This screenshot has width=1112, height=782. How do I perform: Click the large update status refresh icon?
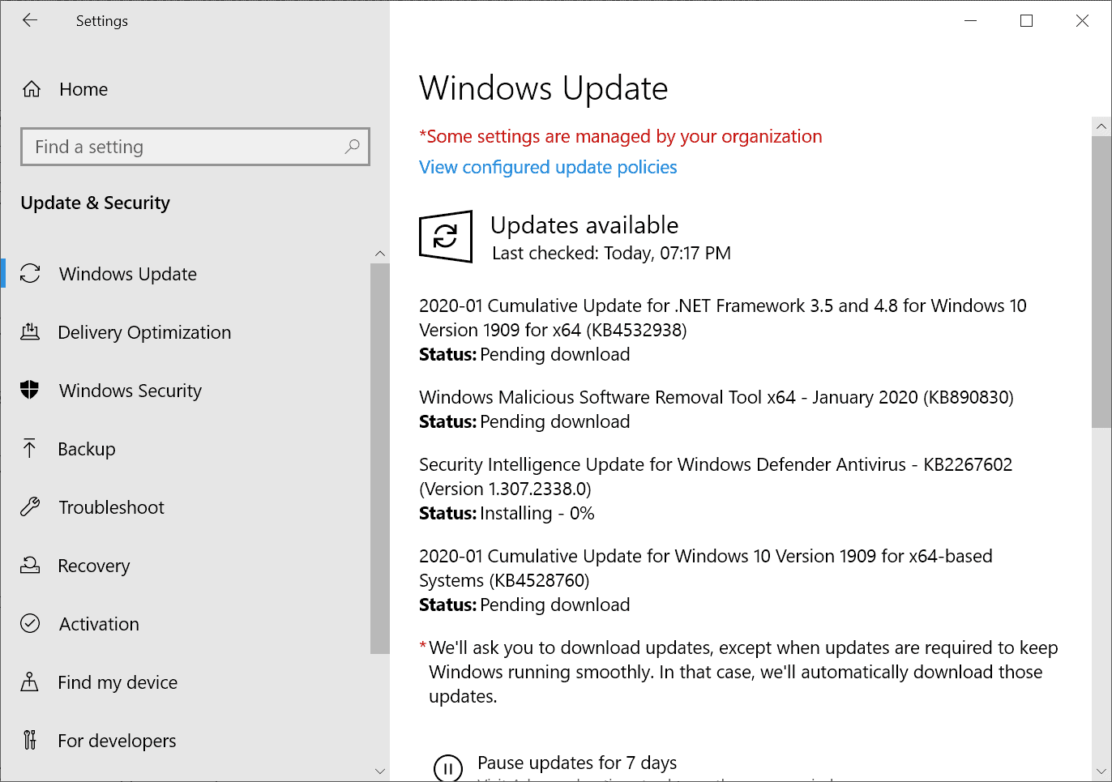pyautogui.click(x=446, y=237)
